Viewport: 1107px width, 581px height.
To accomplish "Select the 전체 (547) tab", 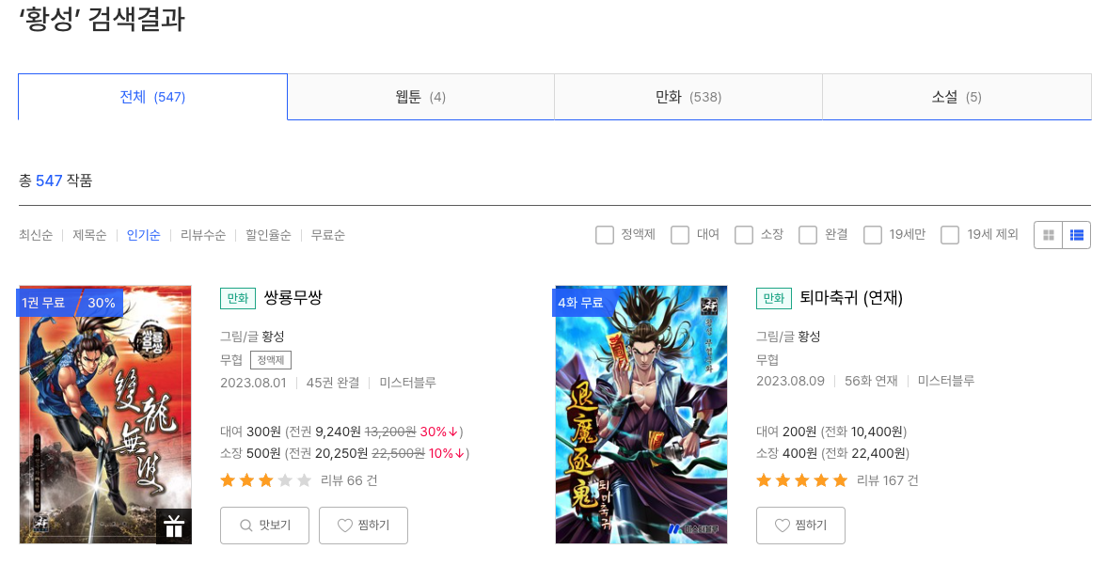I will 152,97.
